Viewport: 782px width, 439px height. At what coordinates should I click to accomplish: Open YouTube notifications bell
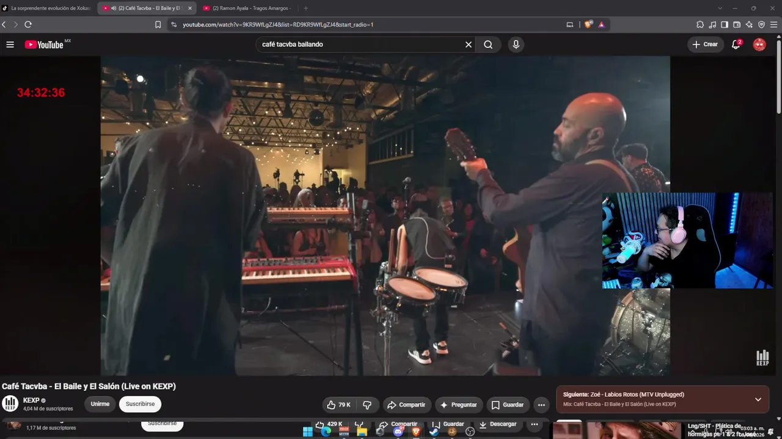point(736,45)
